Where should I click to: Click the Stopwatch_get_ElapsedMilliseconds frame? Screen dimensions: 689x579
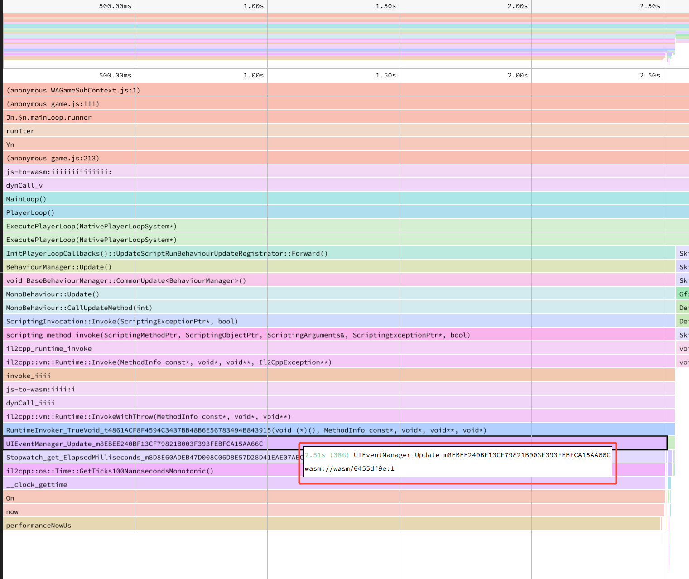click(x=151, y=457)
